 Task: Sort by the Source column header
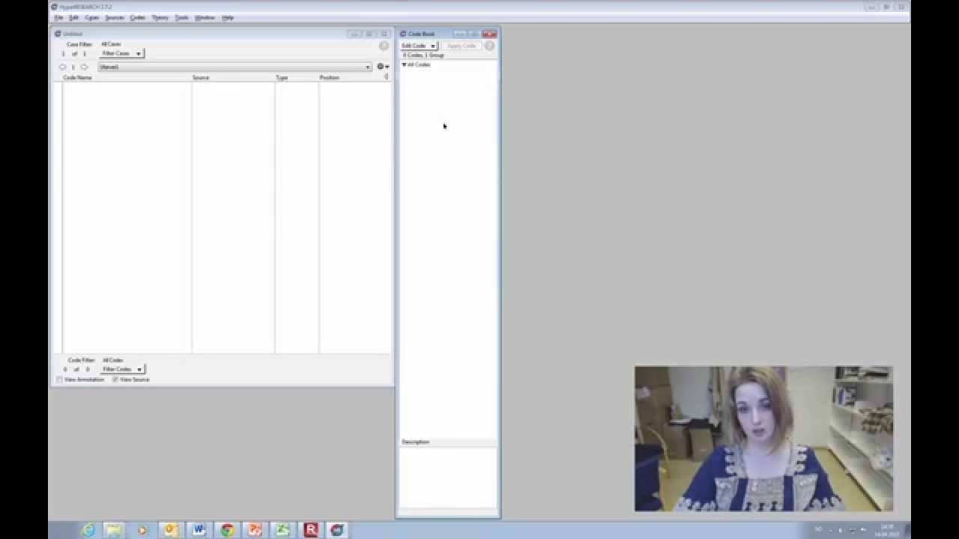pyautogui.click(x=201, y=77)
